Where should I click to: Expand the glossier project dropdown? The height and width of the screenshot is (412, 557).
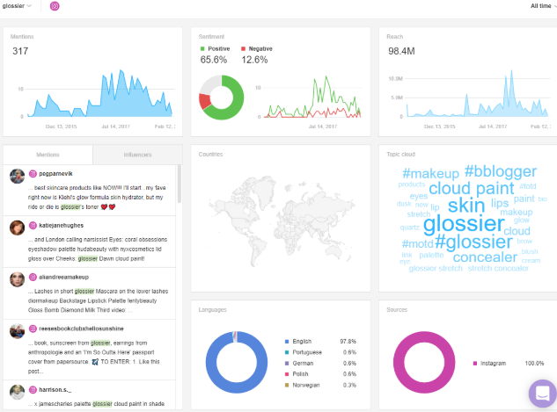tap(17, 6)
